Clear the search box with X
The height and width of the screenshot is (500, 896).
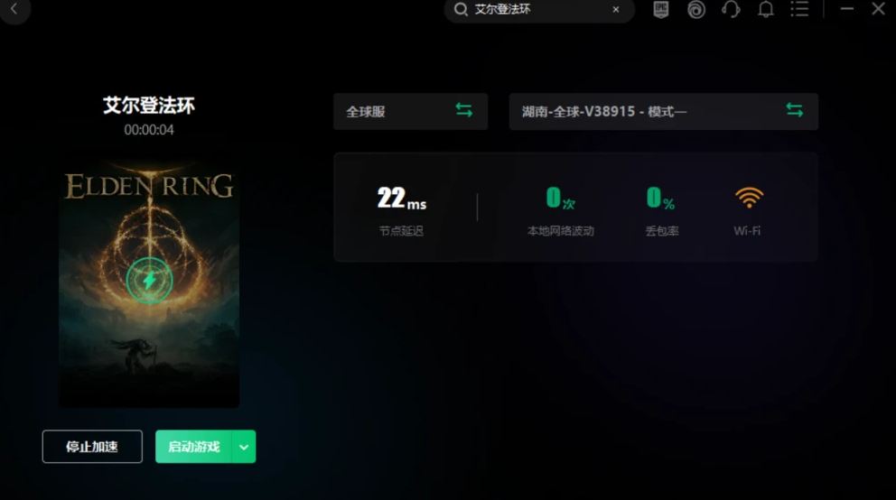(616, 9)
